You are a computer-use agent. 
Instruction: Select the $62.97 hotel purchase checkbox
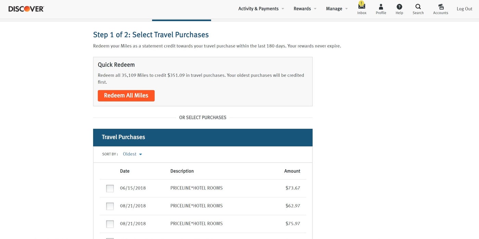pos(110,206)
